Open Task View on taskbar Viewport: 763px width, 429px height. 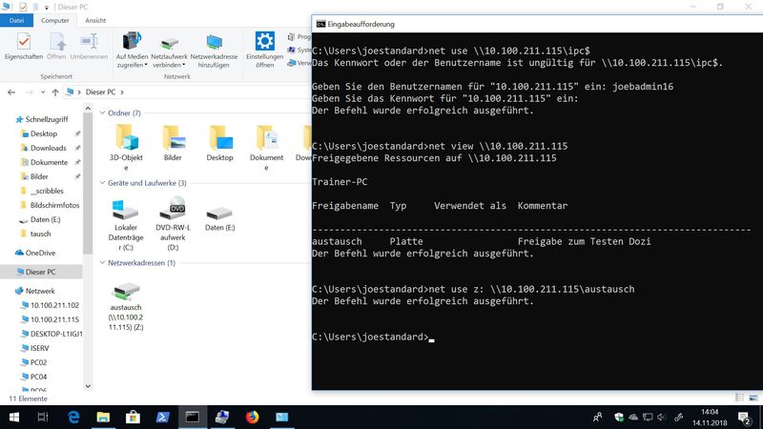click(x=43, y=418)
